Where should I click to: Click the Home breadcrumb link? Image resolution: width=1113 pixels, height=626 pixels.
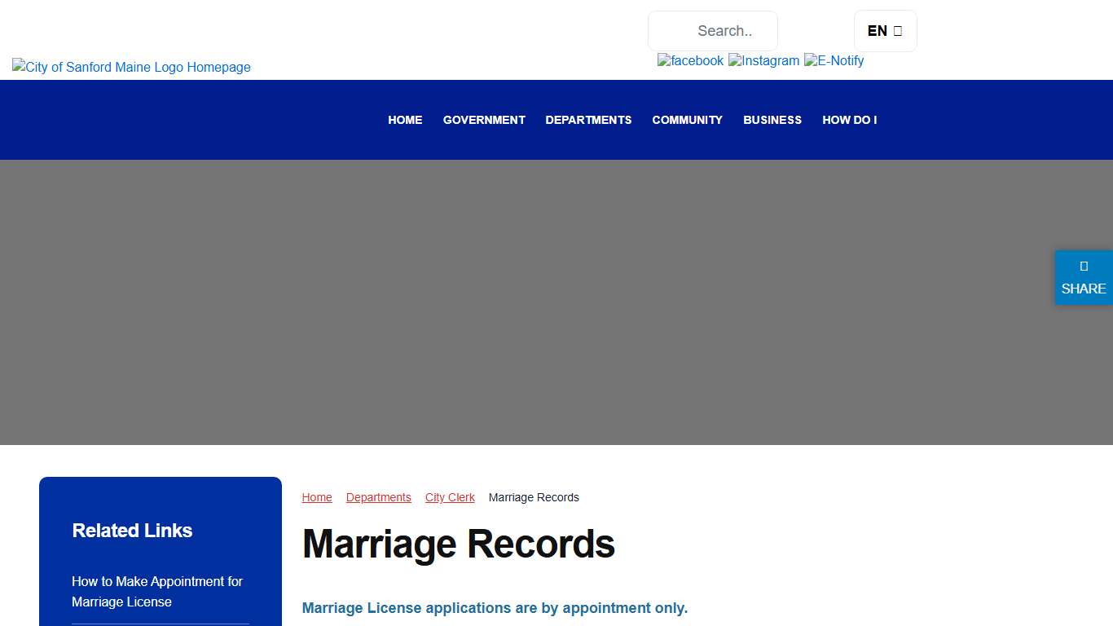point(317,497)
